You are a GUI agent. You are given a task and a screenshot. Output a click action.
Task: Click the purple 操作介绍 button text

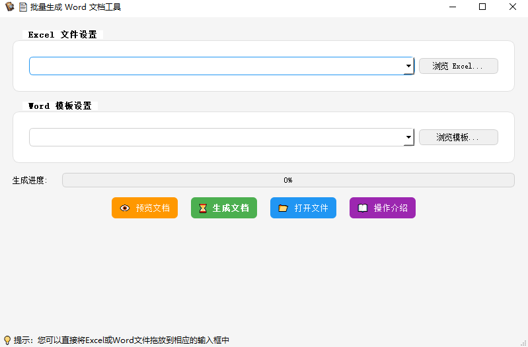[391, 208]
